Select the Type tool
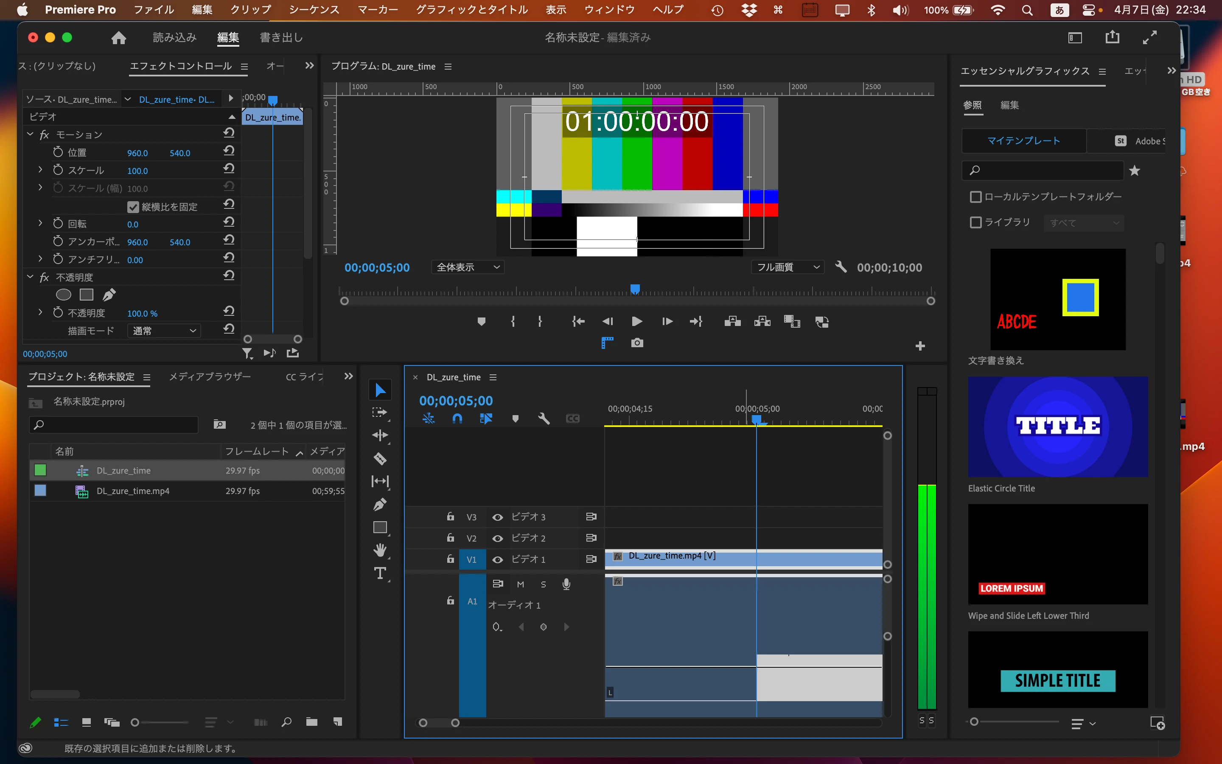Screen dimensions: 1222x764 (x=380, y=573)
